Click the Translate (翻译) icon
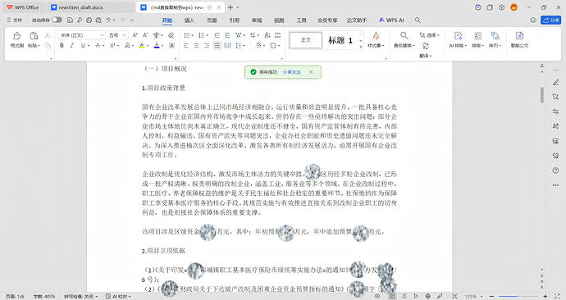The width and height of the screenshot is (566, 300). pyautogui.click(x=426, y=46)
